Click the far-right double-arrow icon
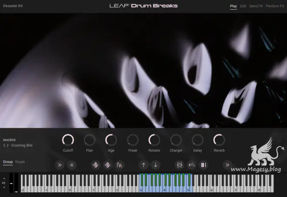The width and height of the screenshot is (287, 197). pyautogui.click(x=227, y=165)
